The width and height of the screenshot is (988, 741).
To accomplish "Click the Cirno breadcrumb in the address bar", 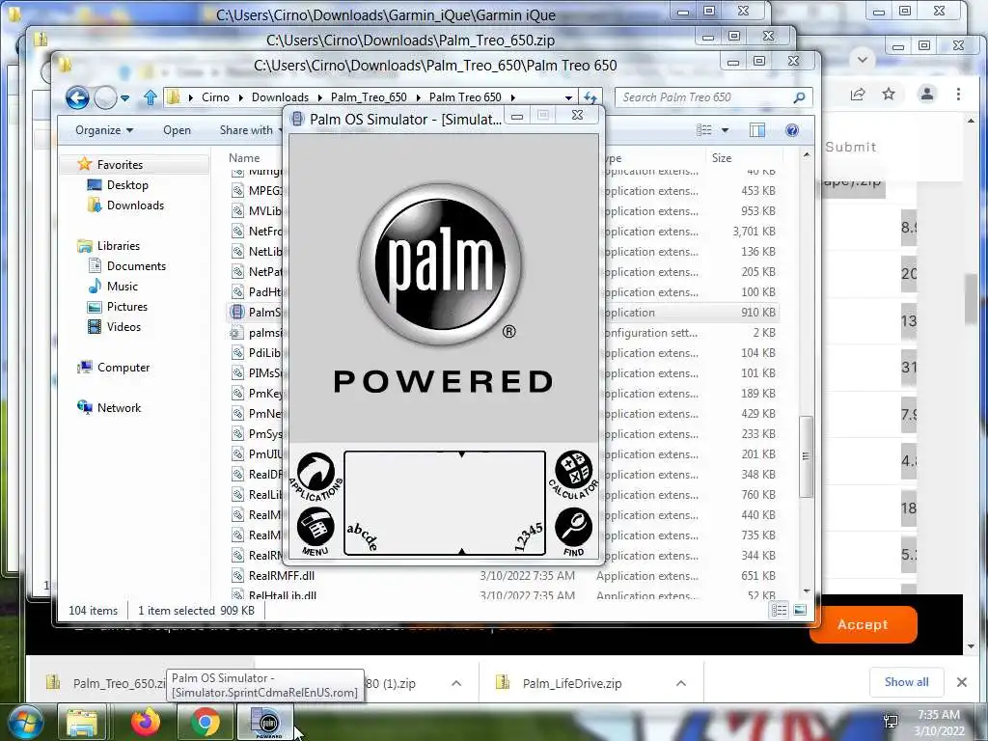I will (215, 97).
